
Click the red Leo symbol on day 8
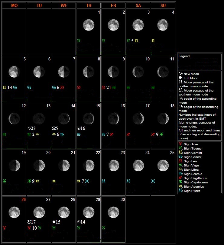[x=79, y=88]
